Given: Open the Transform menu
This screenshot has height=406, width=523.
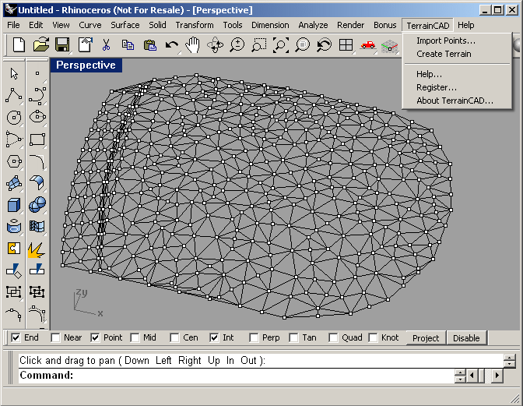Looking at the screenshot, I should point(195,25).
